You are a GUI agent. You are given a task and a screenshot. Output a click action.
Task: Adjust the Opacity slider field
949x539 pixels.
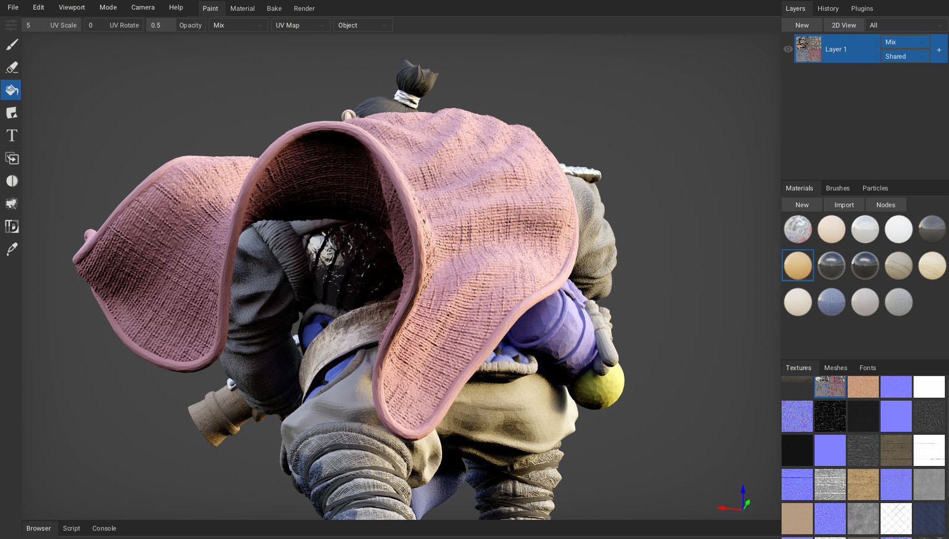pos(176,25)
